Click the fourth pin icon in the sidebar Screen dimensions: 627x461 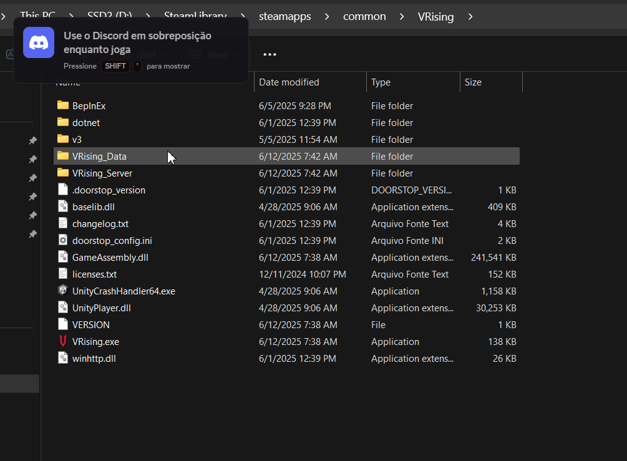coord(33,197)
